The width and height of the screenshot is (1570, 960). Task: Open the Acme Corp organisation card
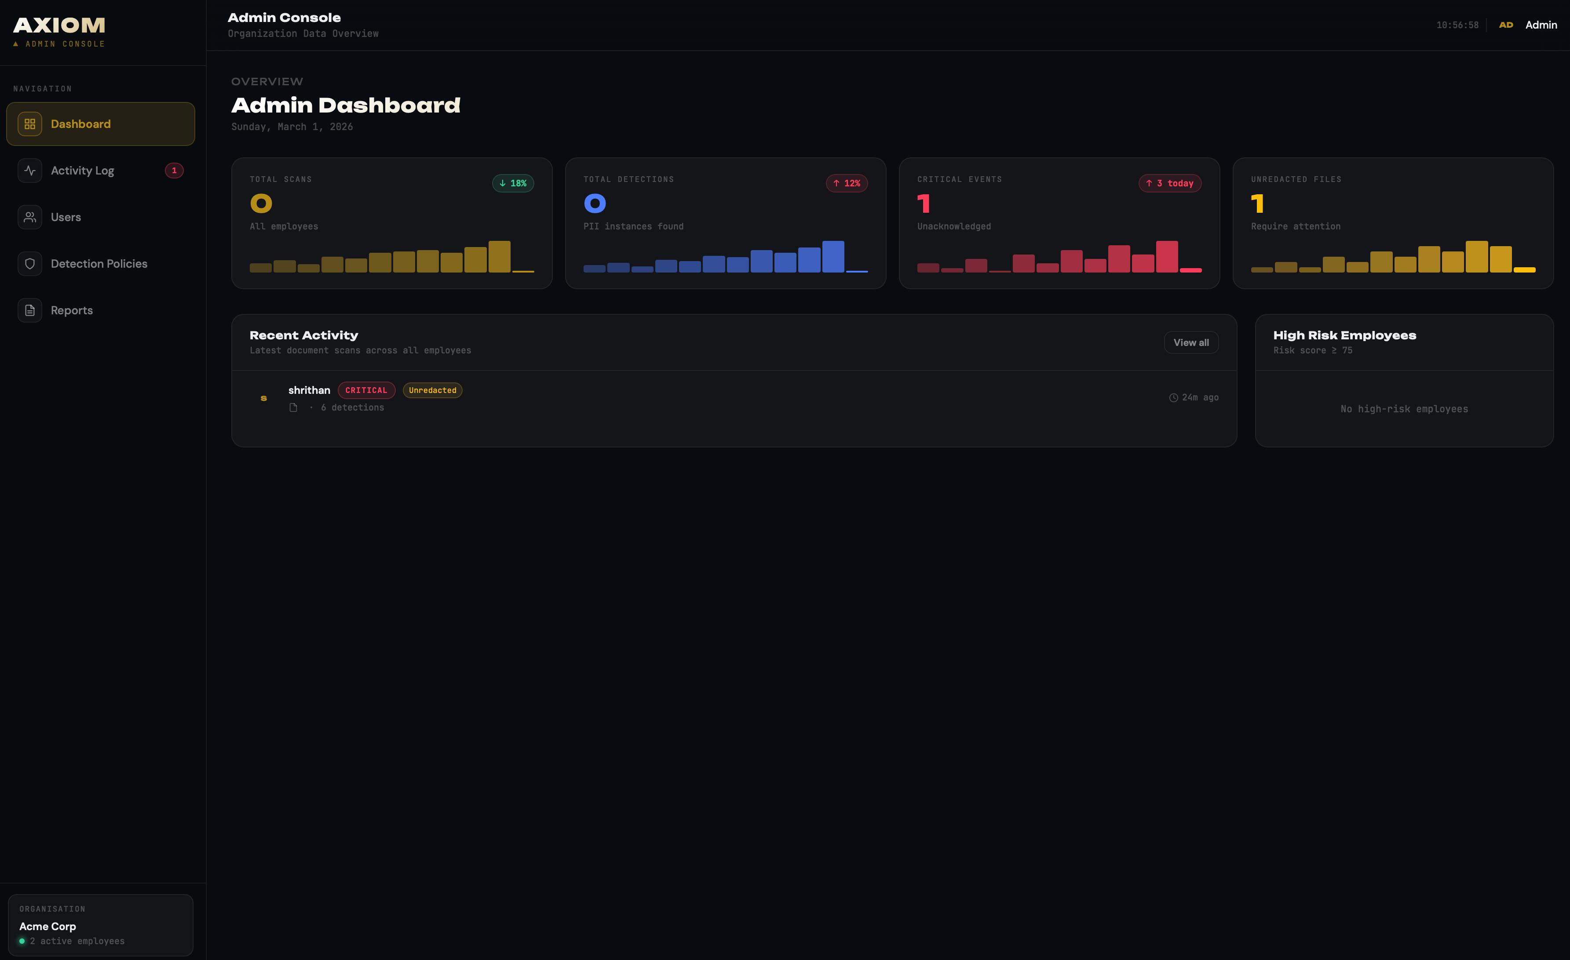point(101,925)
